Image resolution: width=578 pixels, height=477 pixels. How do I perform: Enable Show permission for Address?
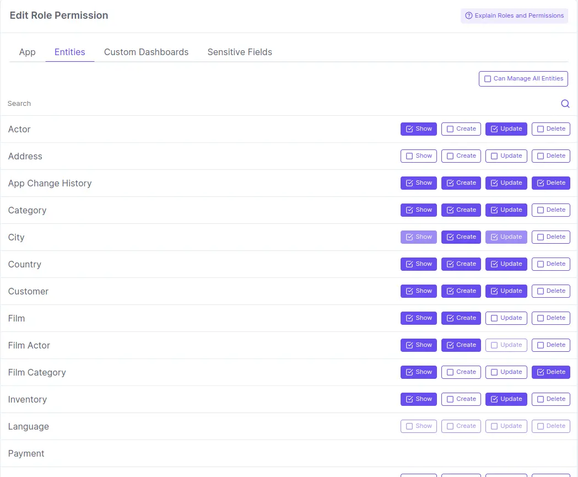coord(418,156)
